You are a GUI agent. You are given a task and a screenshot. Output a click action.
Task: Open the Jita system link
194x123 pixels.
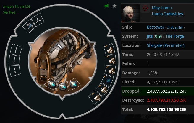tap(150, 36)
